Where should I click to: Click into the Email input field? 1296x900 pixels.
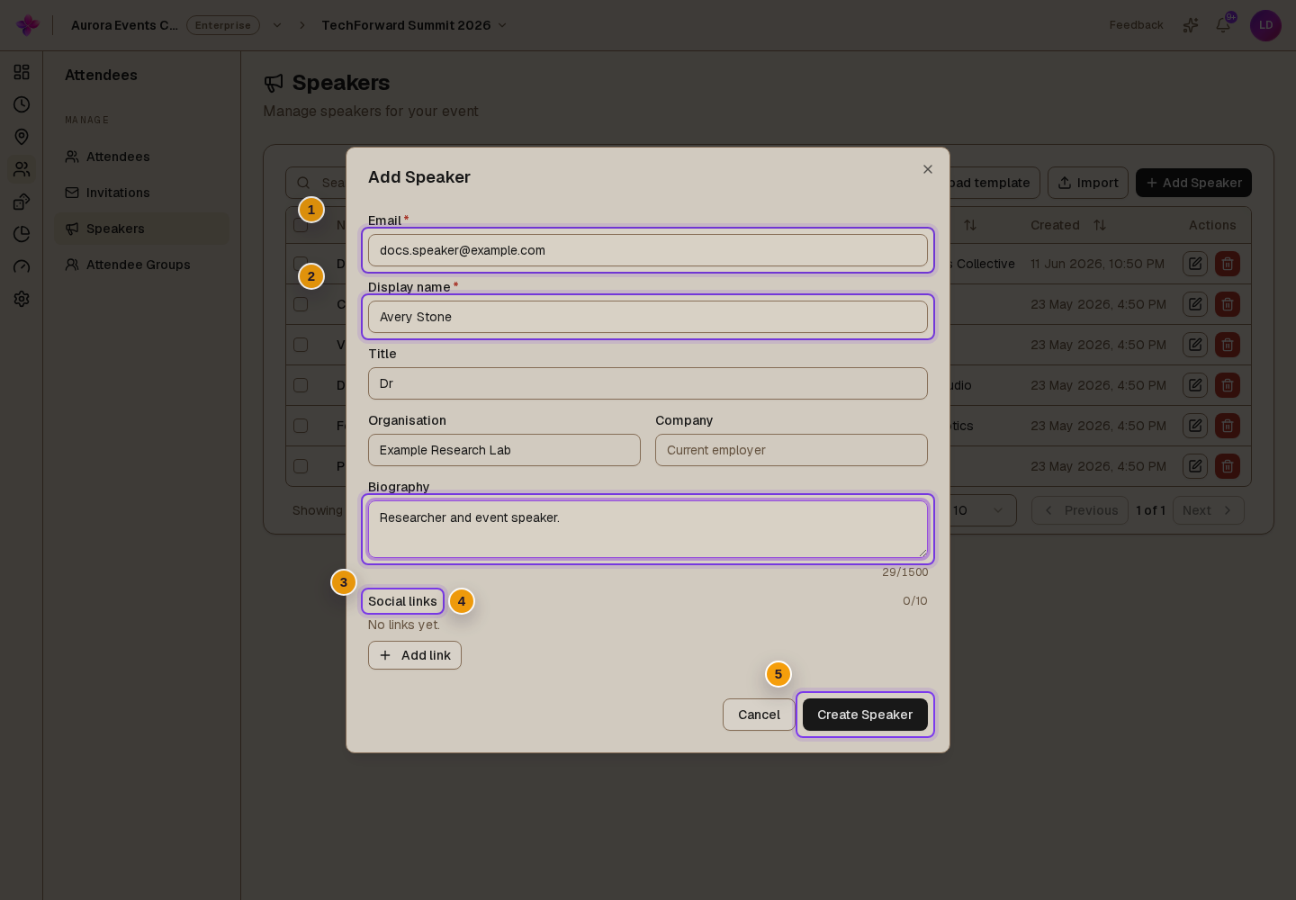click(648, 250)
